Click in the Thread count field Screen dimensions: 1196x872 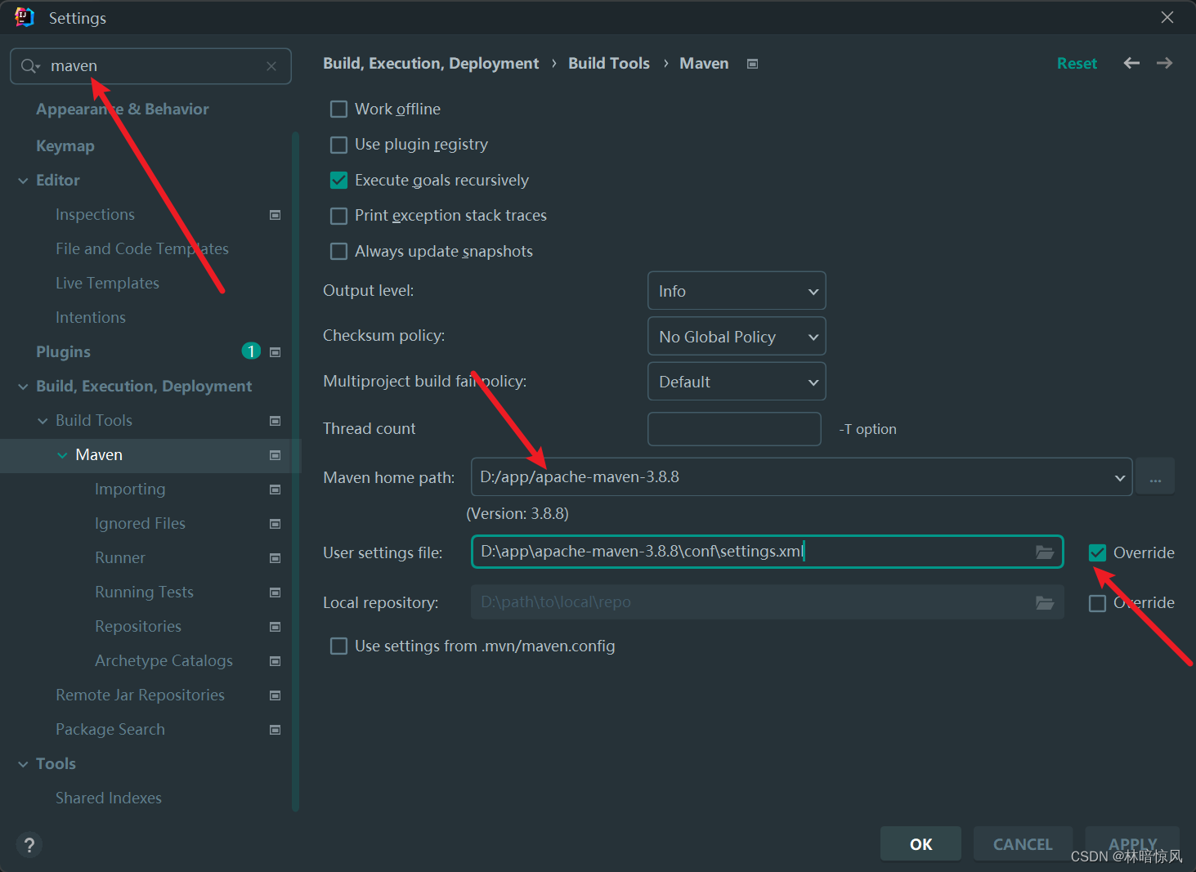coord(734,429)
